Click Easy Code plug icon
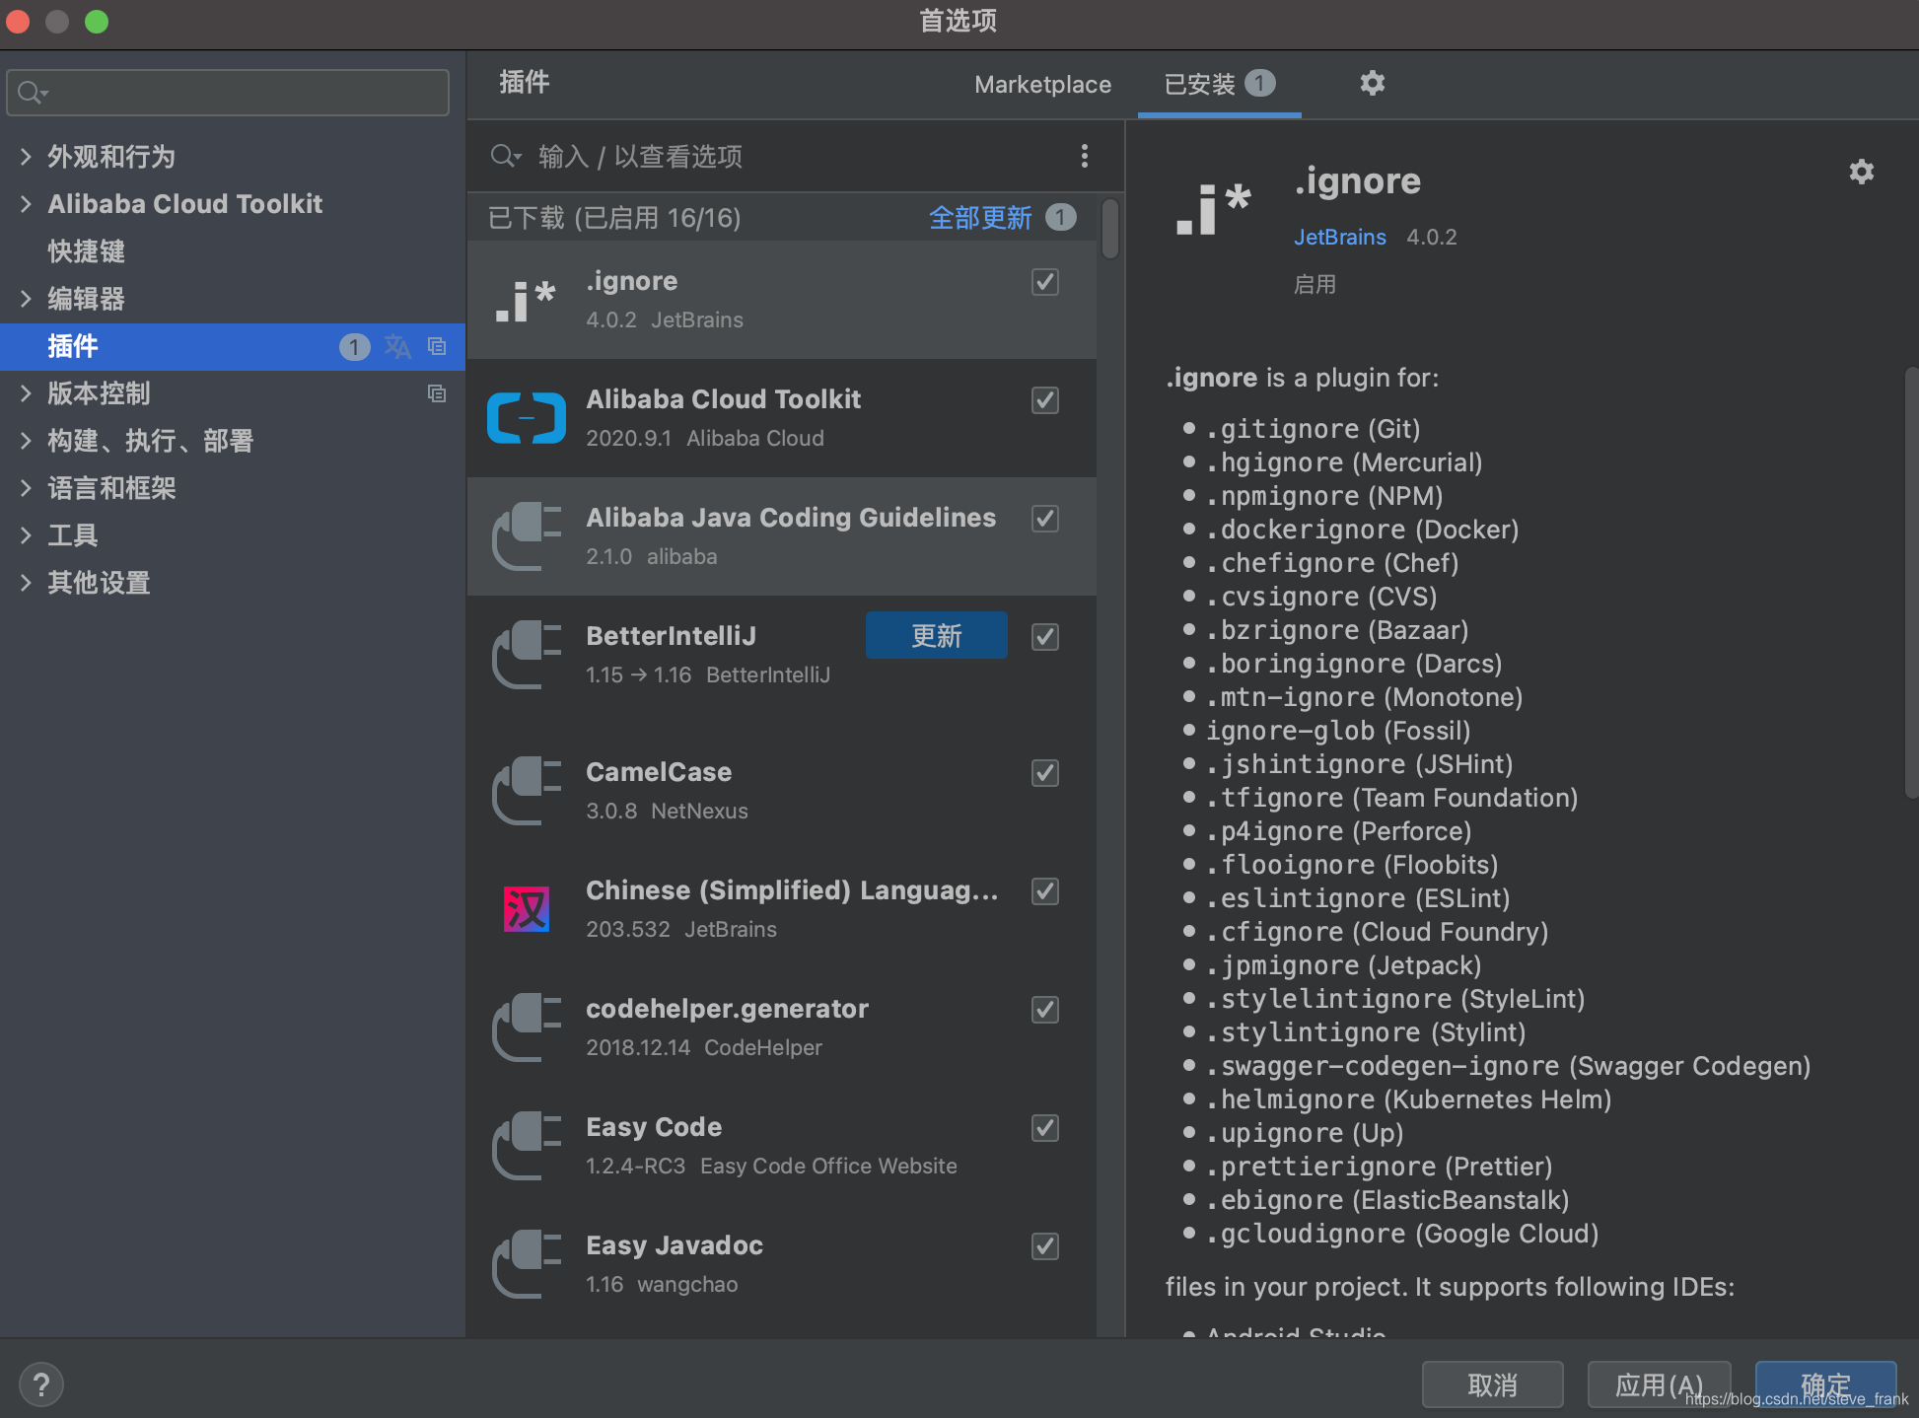 coord(526,1146)
